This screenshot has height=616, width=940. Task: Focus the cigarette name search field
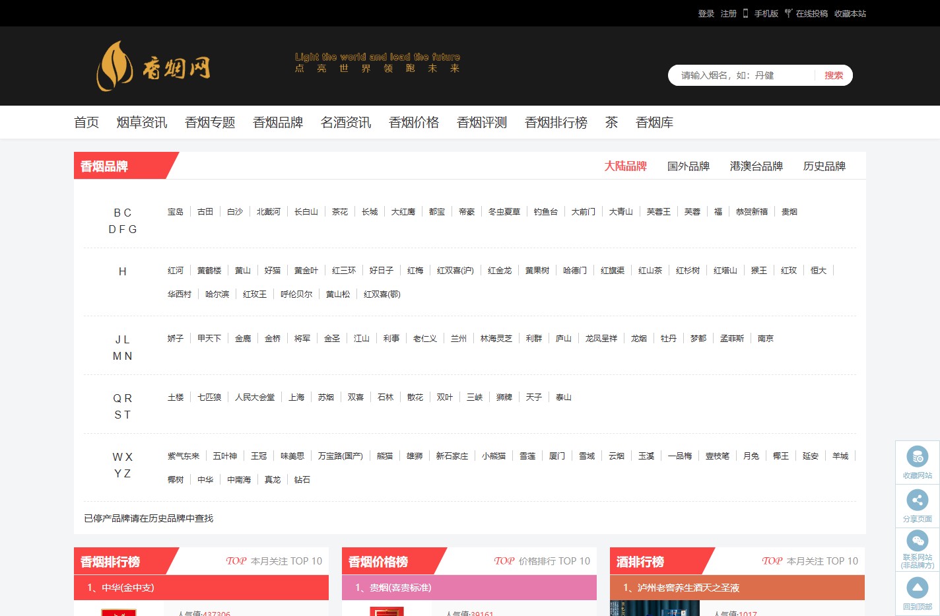pos(741,75)
